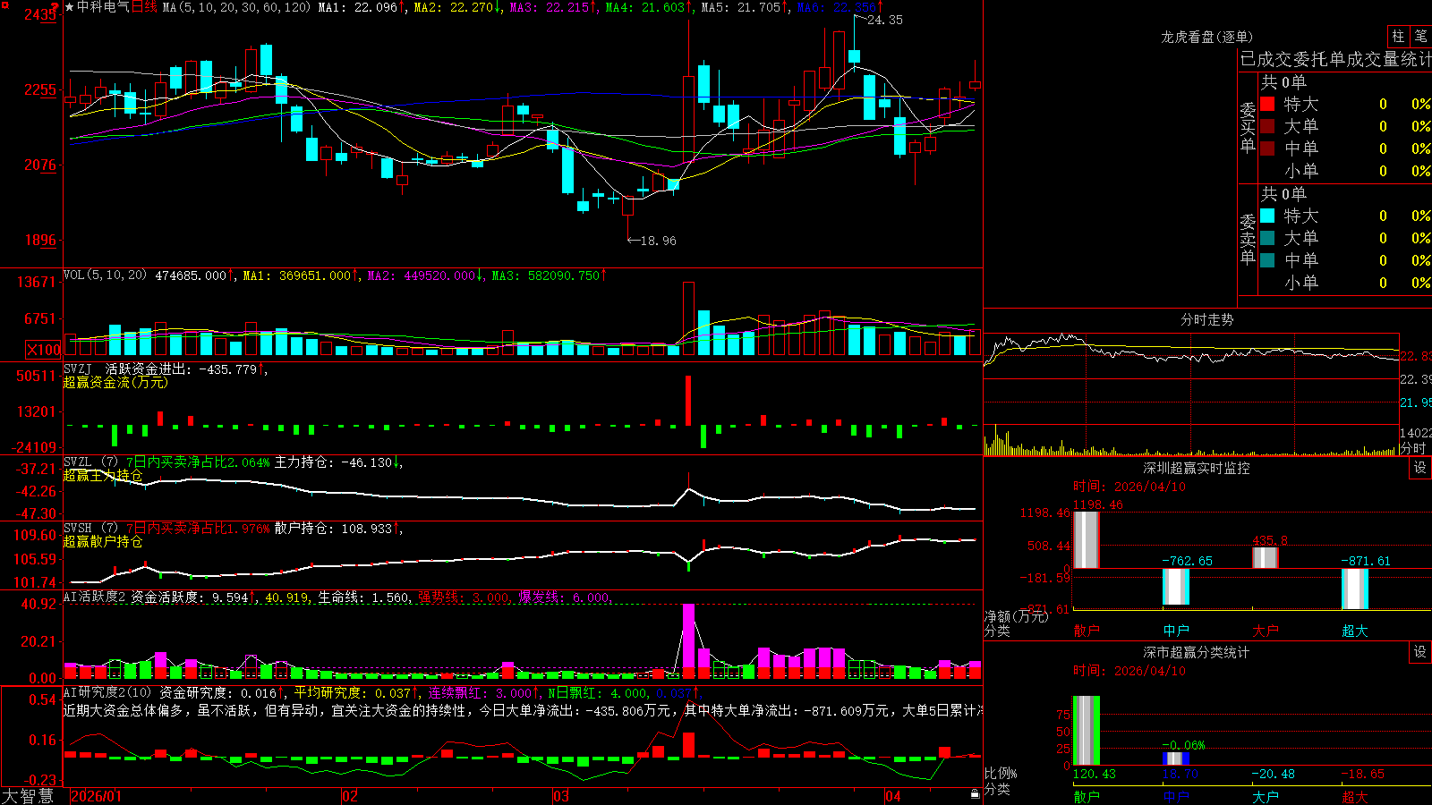Switch to 笔 tick display mode
Image resolution: width=1432 pixels, height=805 pixels.
1420,37
